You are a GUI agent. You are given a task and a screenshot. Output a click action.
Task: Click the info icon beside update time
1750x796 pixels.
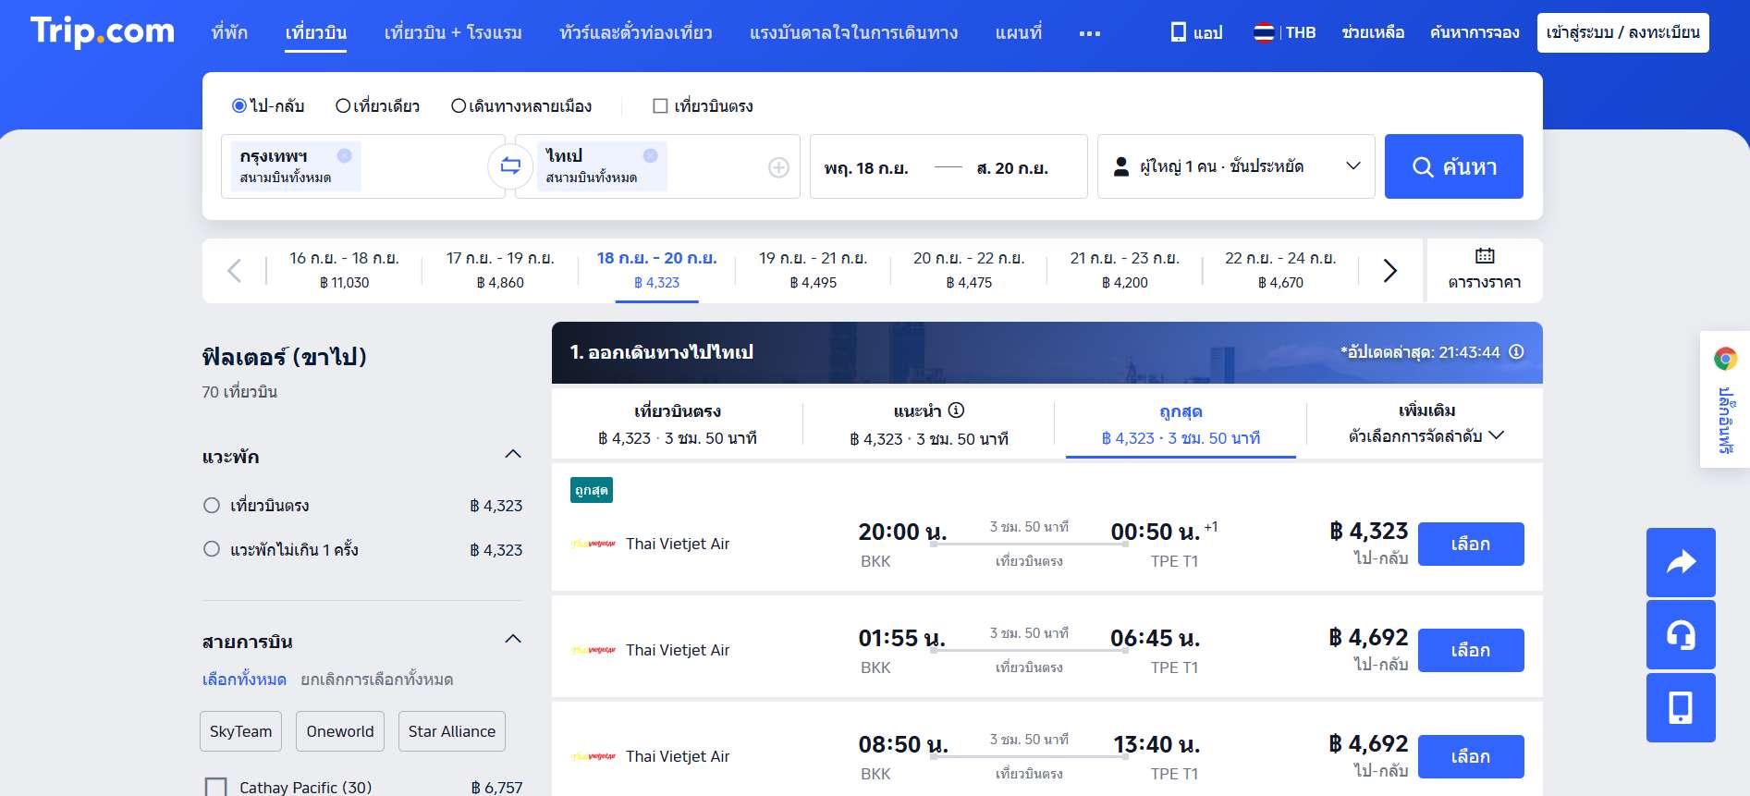click(1516, 352)
